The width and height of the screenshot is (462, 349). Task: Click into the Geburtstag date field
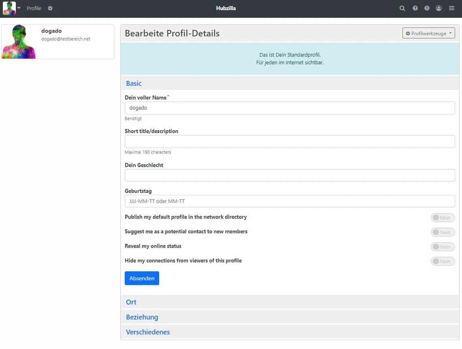click(x=289, y=201)
